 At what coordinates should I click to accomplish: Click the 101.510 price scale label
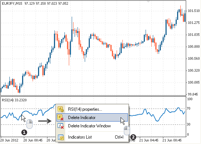point(194,11)
